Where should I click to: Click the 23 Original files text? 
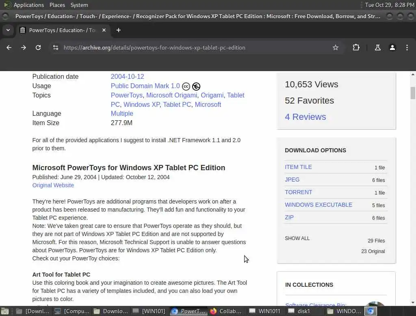[x=373, y=251]
